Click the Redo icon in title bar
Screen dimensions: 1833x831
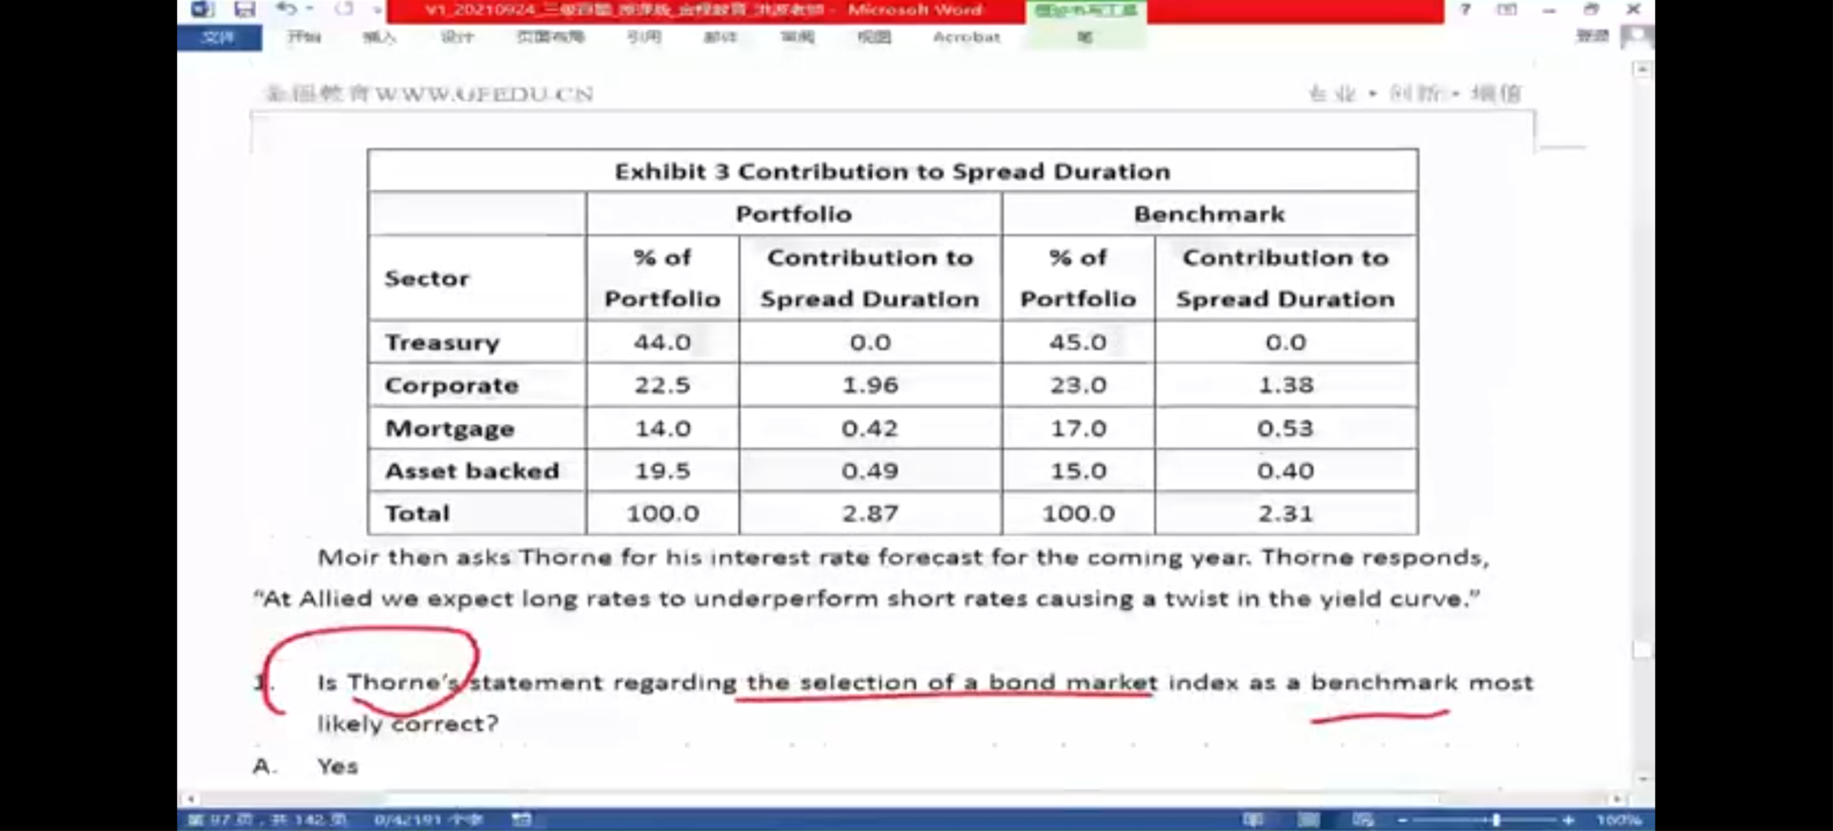tap(344, 9)
